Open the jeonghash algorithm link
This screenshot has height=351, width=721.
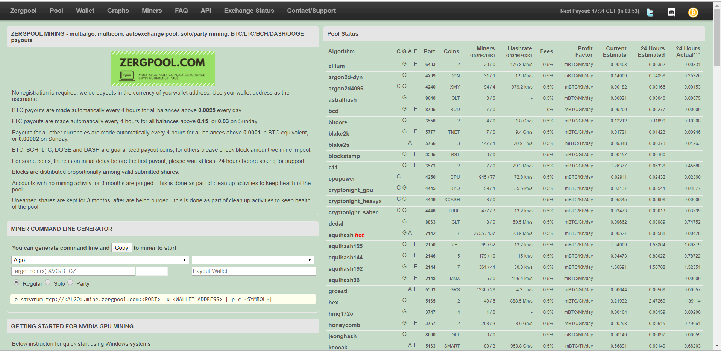343,336
